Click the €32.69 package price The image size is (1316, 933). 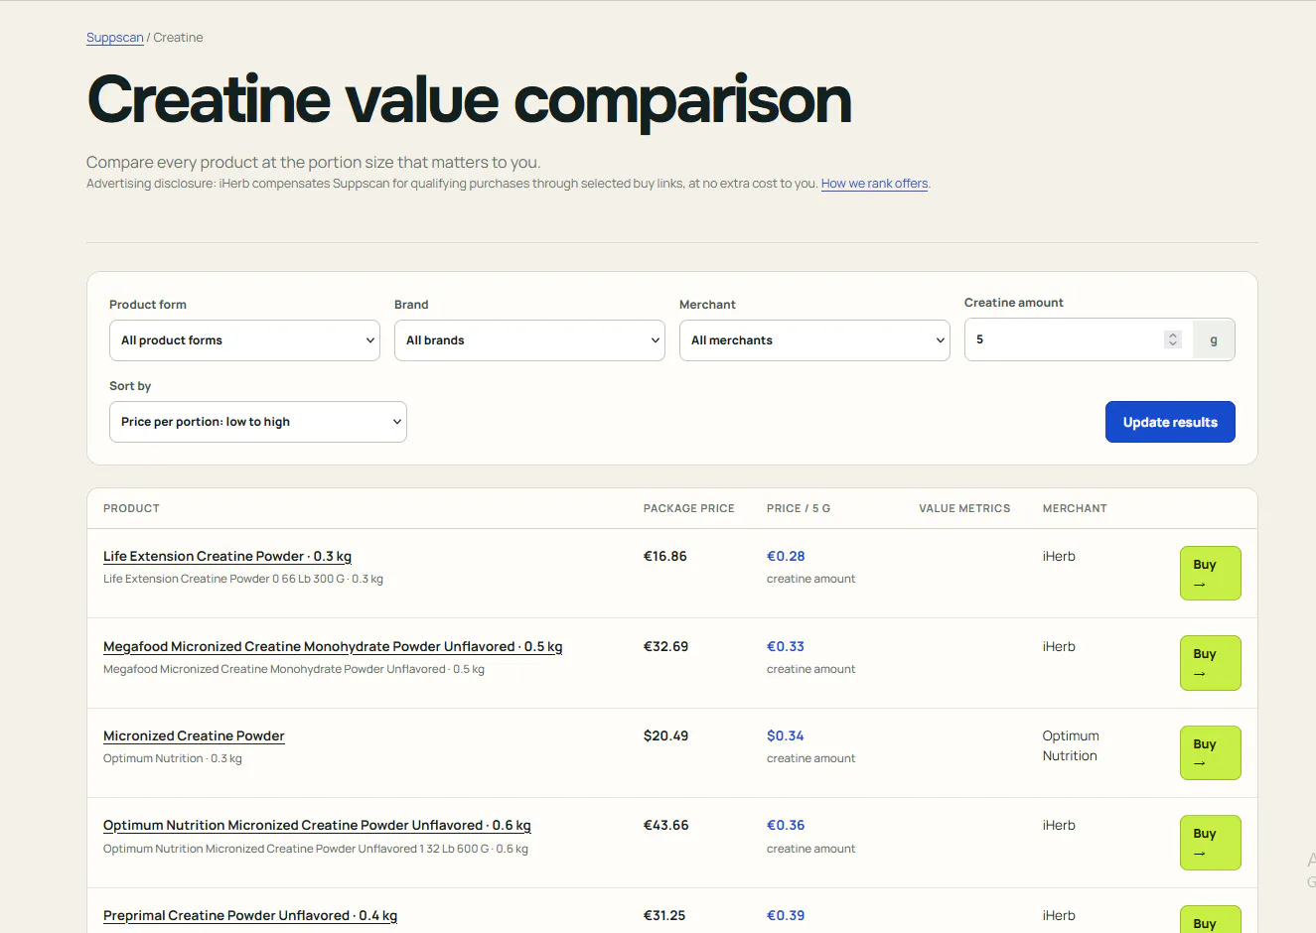click(x=665, y=647)
